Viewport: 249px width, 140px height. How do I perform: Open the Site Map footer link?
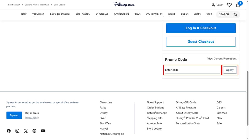pos(222,113)
